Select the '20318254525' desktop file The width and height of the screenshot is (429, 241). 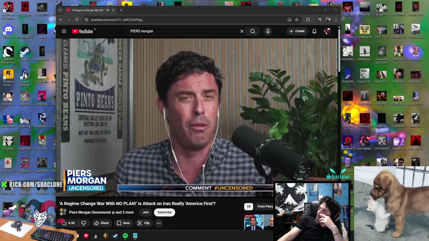point(382,143)
